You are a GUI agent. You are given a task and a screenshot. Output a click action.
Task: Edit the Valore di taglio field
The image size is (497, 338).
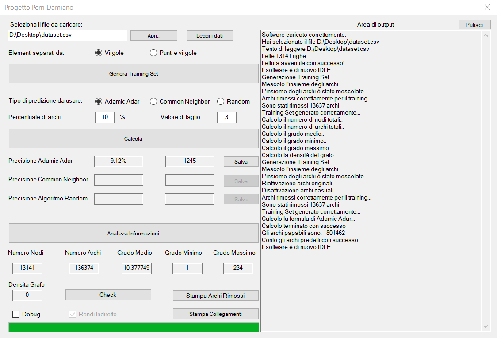pyautogui.click(x=227, y=117)
